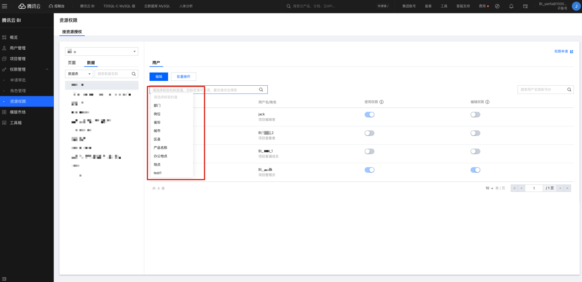Image resolution: width=582 pixels, height=282 pixels.
Task: Select the 岗位 tag option
Action: click(x=172, y=114)
